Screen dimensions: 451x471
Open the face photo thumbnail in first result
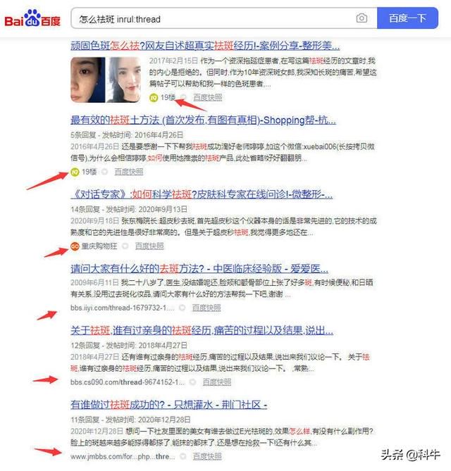[106, 80]
